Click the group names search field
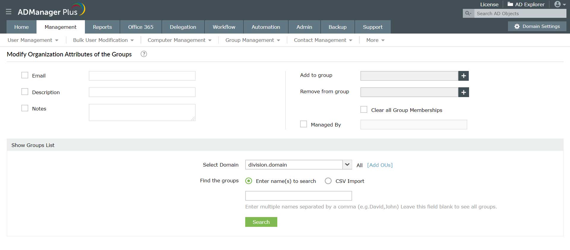 point(298,196)
